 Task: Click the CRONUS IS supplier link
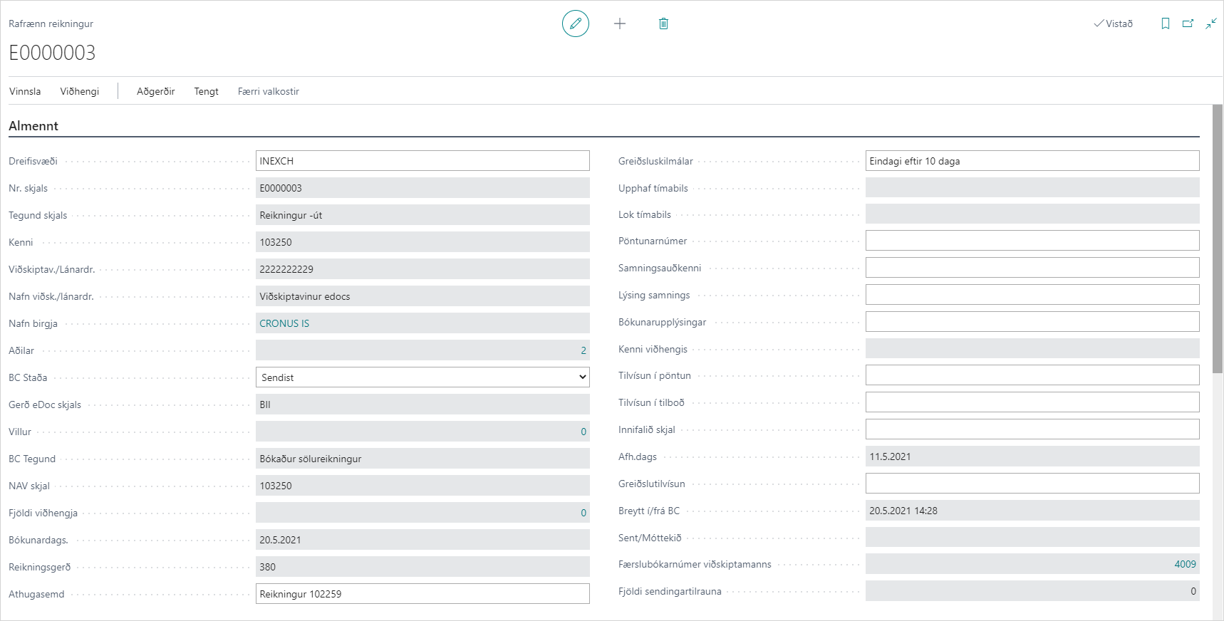coord(284,323)
